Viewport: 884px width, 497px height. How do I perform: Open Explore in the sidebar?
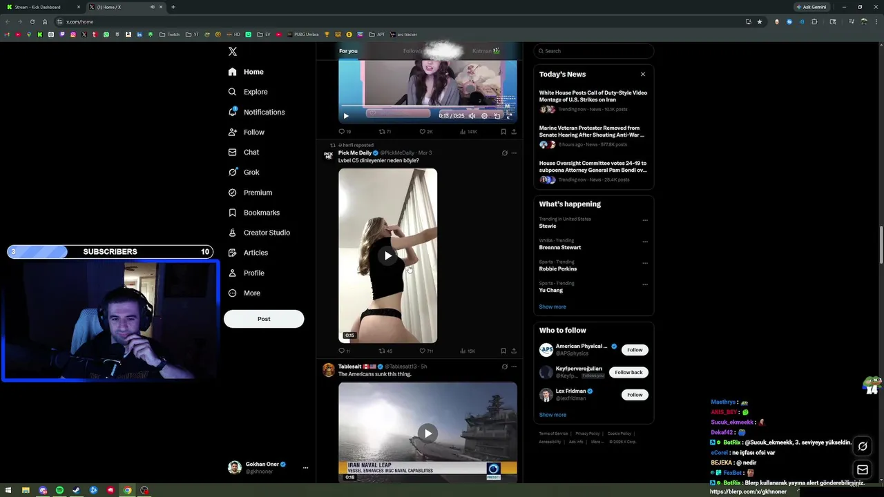point(248,92)
